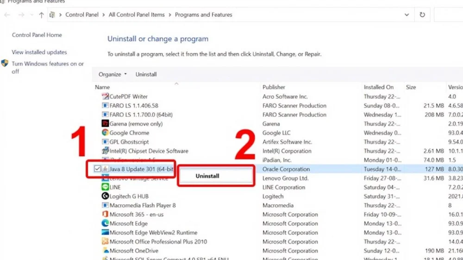Viewport: 463px width, 260px height.
Task: Expand chevron after Control Panel breadcrumb
Action: point(103,15)
